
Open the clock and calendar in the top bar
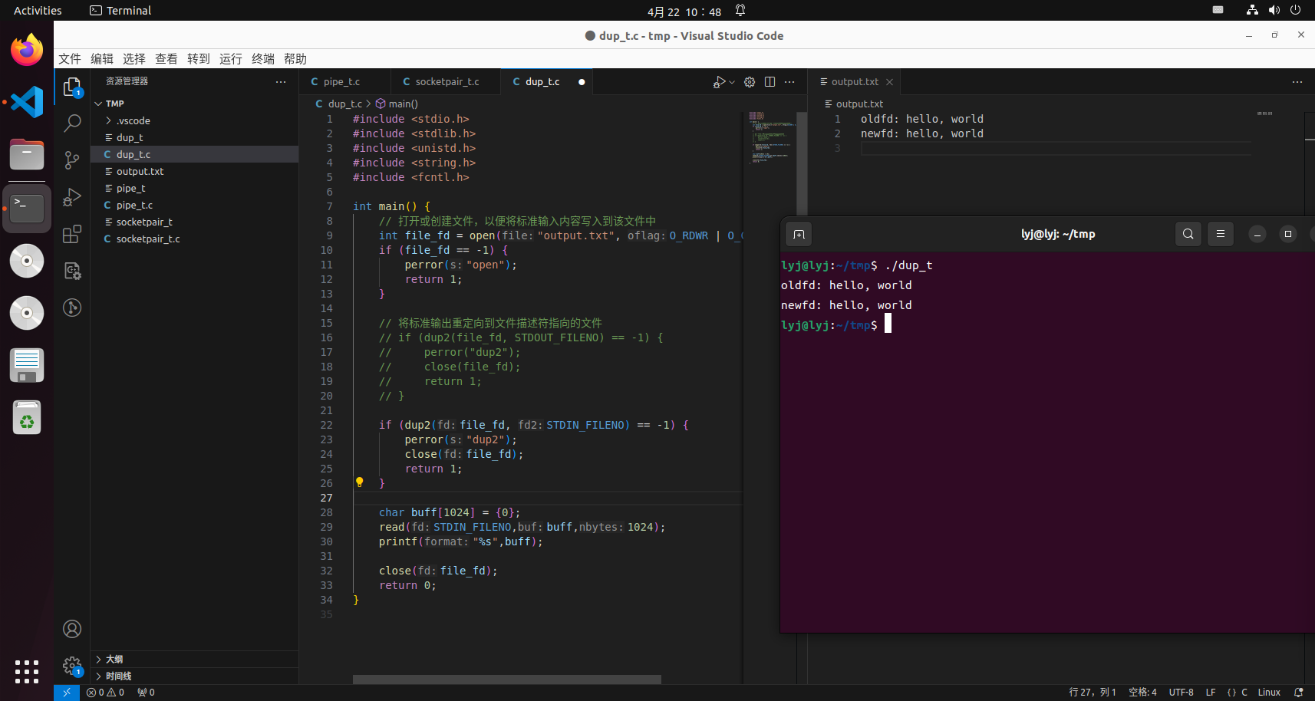[684, 12]
